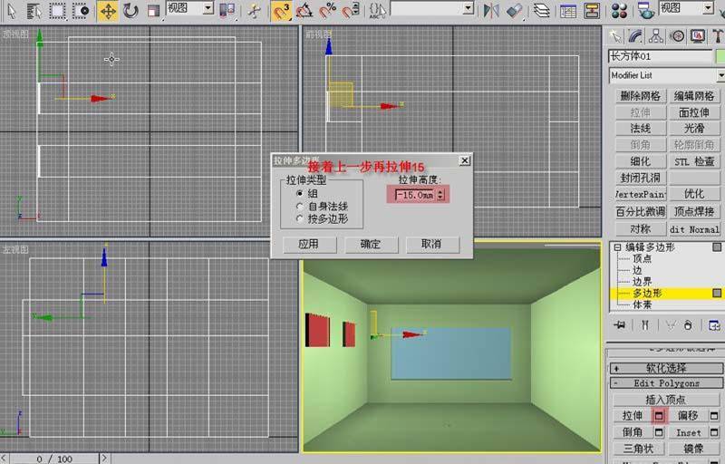The width and height of the screenshot is (725, 464).
Task: Select the 顶点 sub-object level
Action: coord(642,259)
